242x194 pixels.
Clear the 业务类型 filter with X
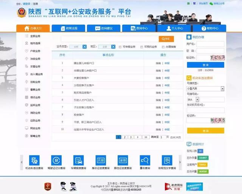click(85, 47)
